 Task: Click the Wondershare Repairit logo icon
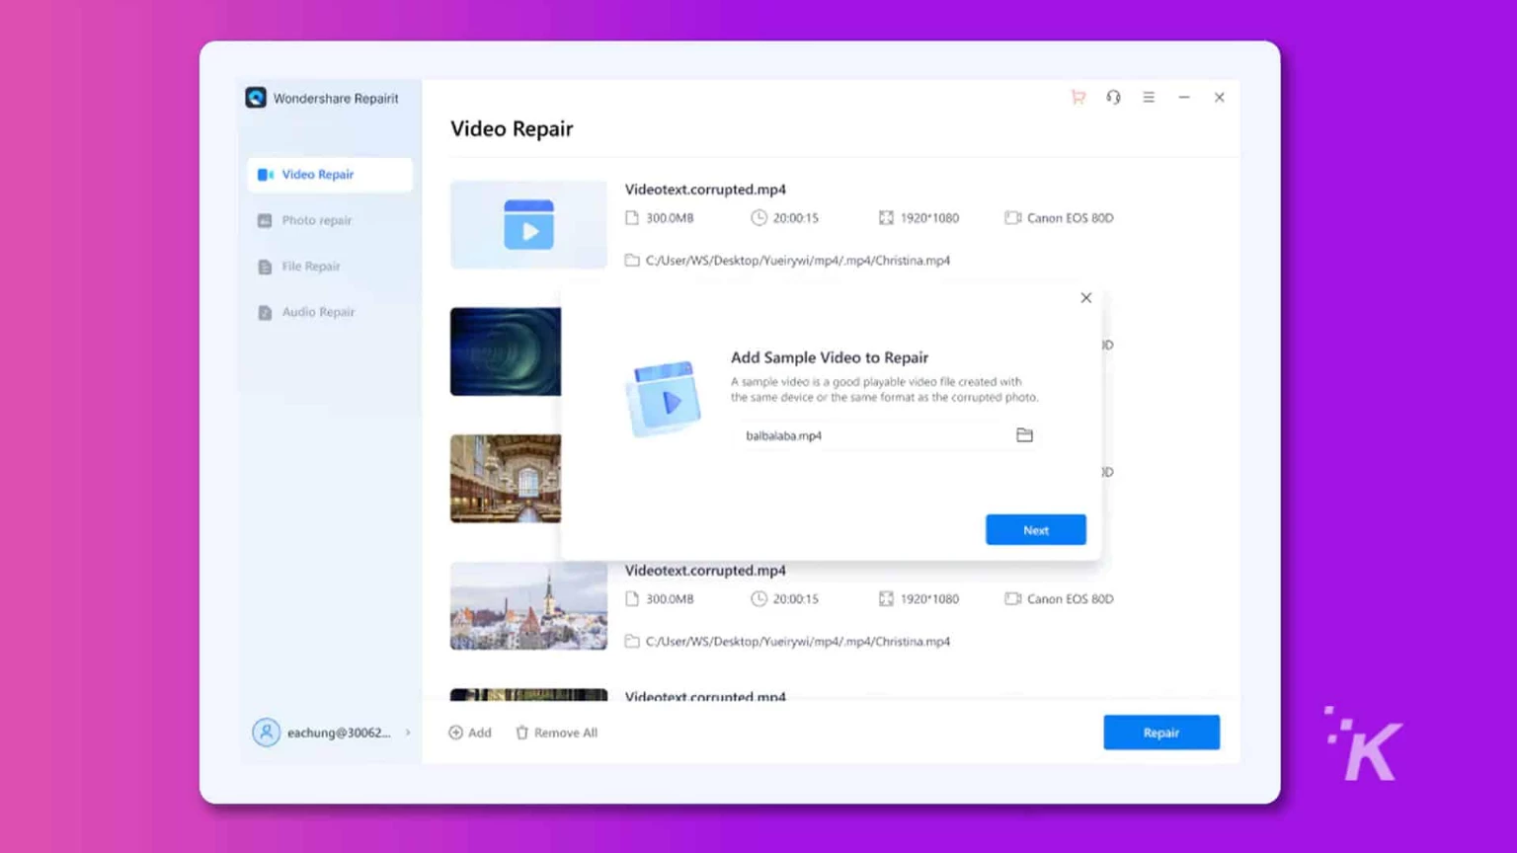point(256,98)
